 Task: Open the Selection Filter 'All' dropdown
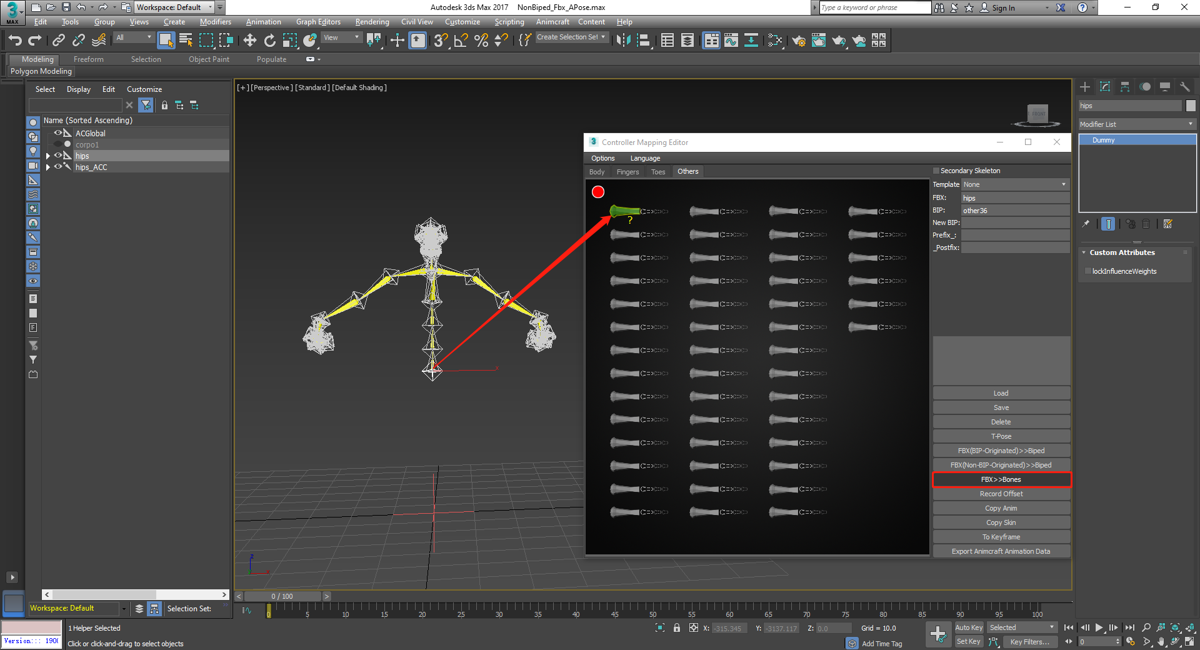pos(134,37)
